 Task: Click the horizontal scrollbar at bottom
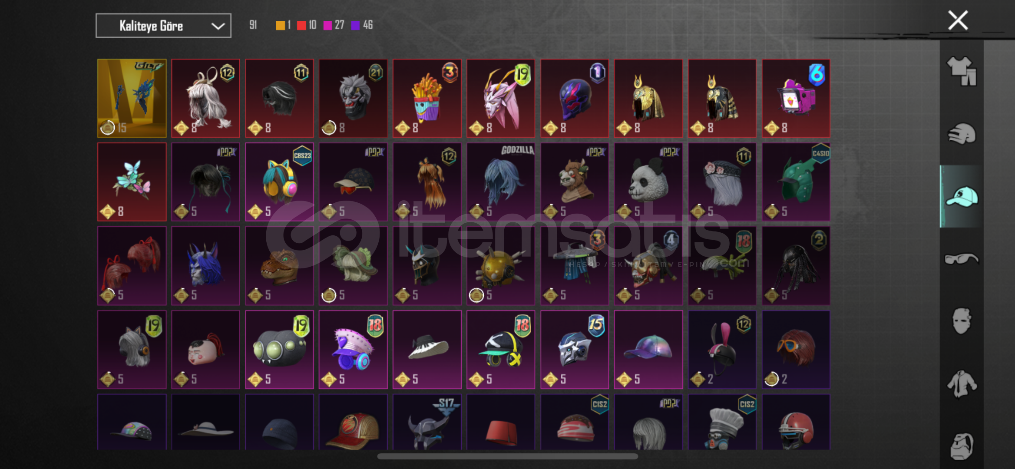pyautogui.click(x=507, y=456)
